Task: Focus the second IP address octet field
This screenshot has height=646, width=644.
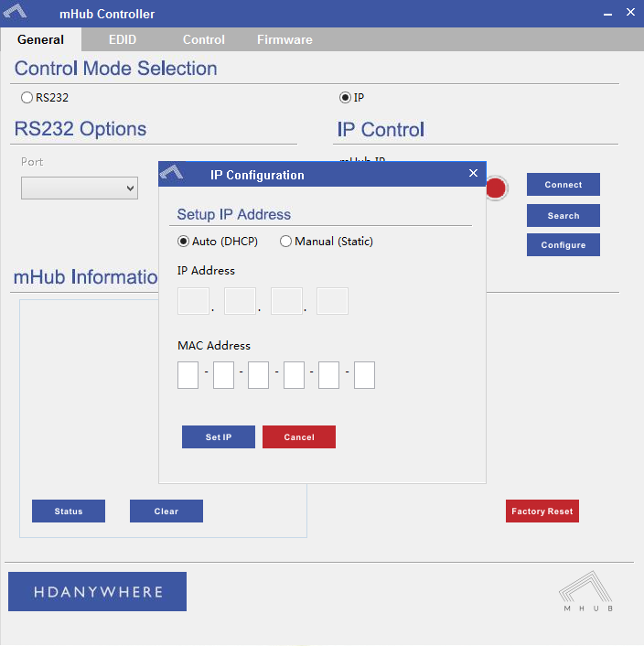Action: pos(240,301)
